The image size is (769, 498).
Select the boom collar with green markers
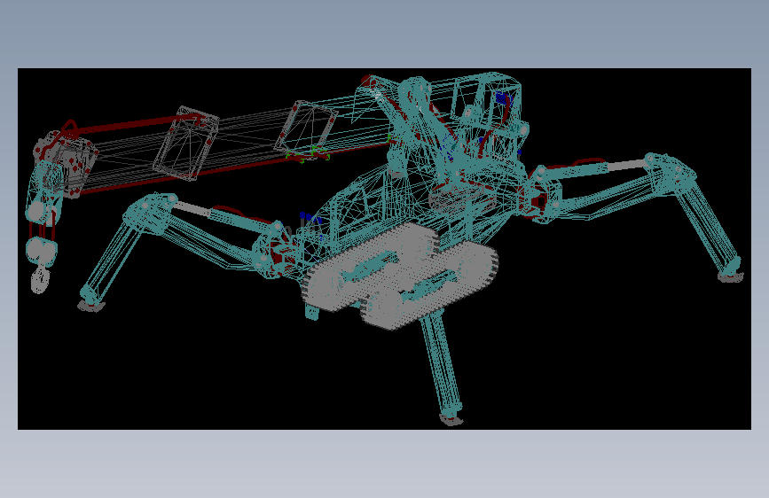[307, 130]
